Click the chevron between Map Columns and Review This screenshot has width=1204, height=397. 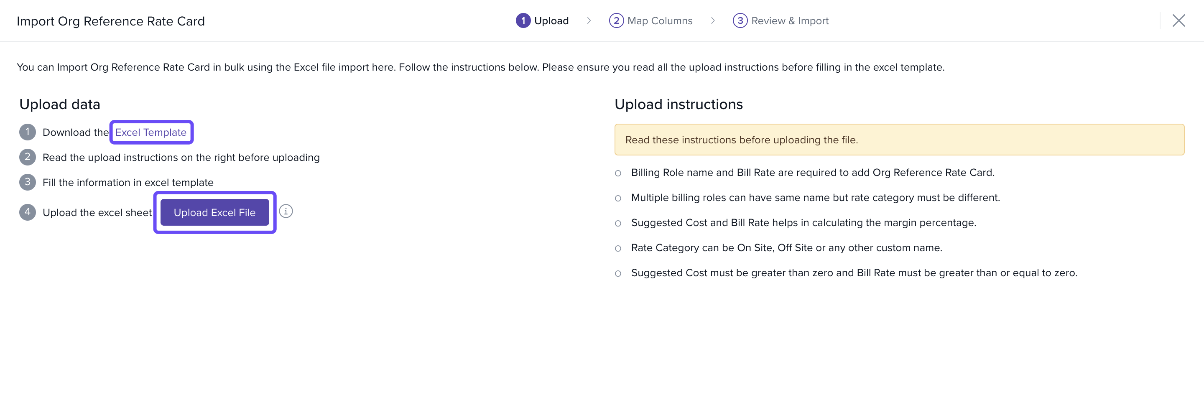pyautogui.click(x=713, y=20)
